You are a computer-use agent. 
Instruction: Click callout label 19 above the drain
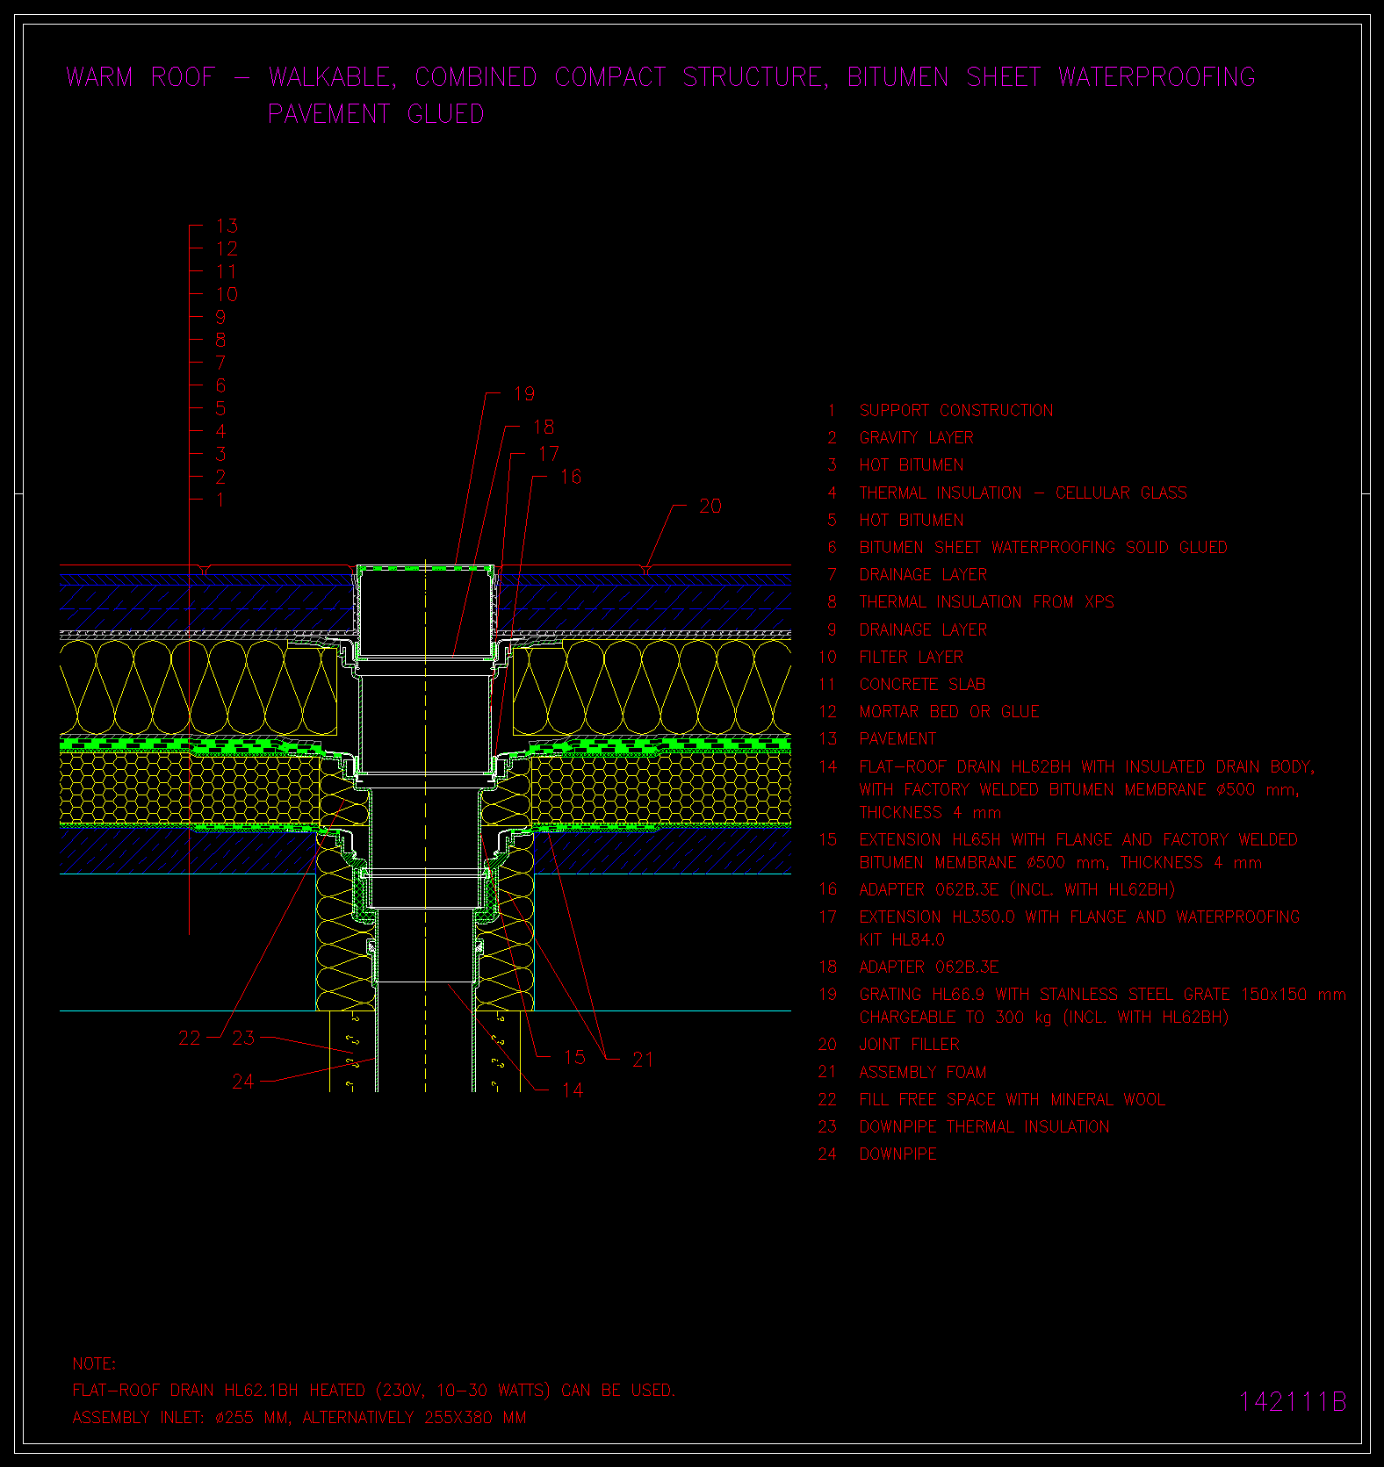(524, 393)
